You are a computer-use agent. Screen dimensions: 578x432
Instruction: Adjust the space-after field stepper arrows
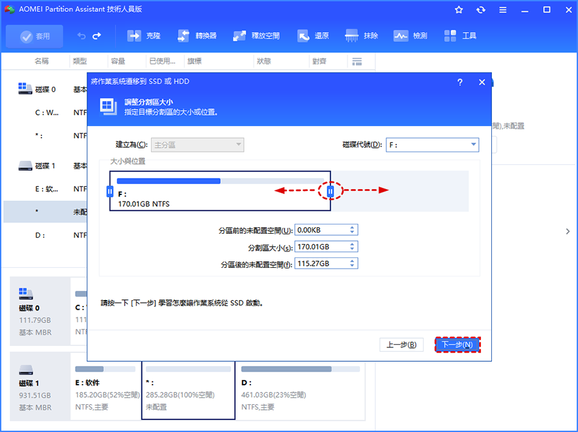(x=352, y=263)
